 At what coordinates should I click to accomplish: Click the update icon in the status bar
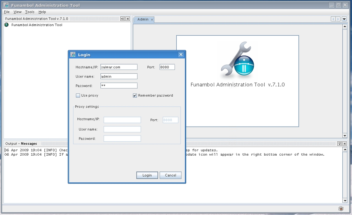coord(341,208)
